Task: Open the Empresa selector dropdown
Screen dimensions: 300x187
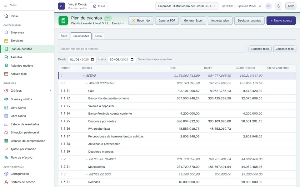Action: [x=187, y=6]
